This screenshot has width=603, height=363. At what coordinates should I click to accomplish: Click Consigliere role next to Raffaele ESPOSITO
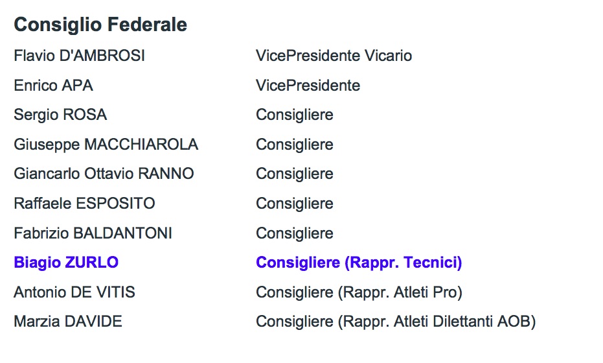tap(295, 204)
